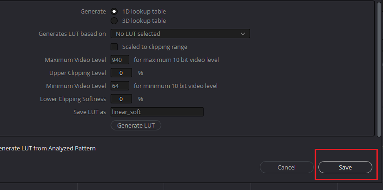Click the 'for maximum 10 bit video level' text

click(x=176, y=60)
